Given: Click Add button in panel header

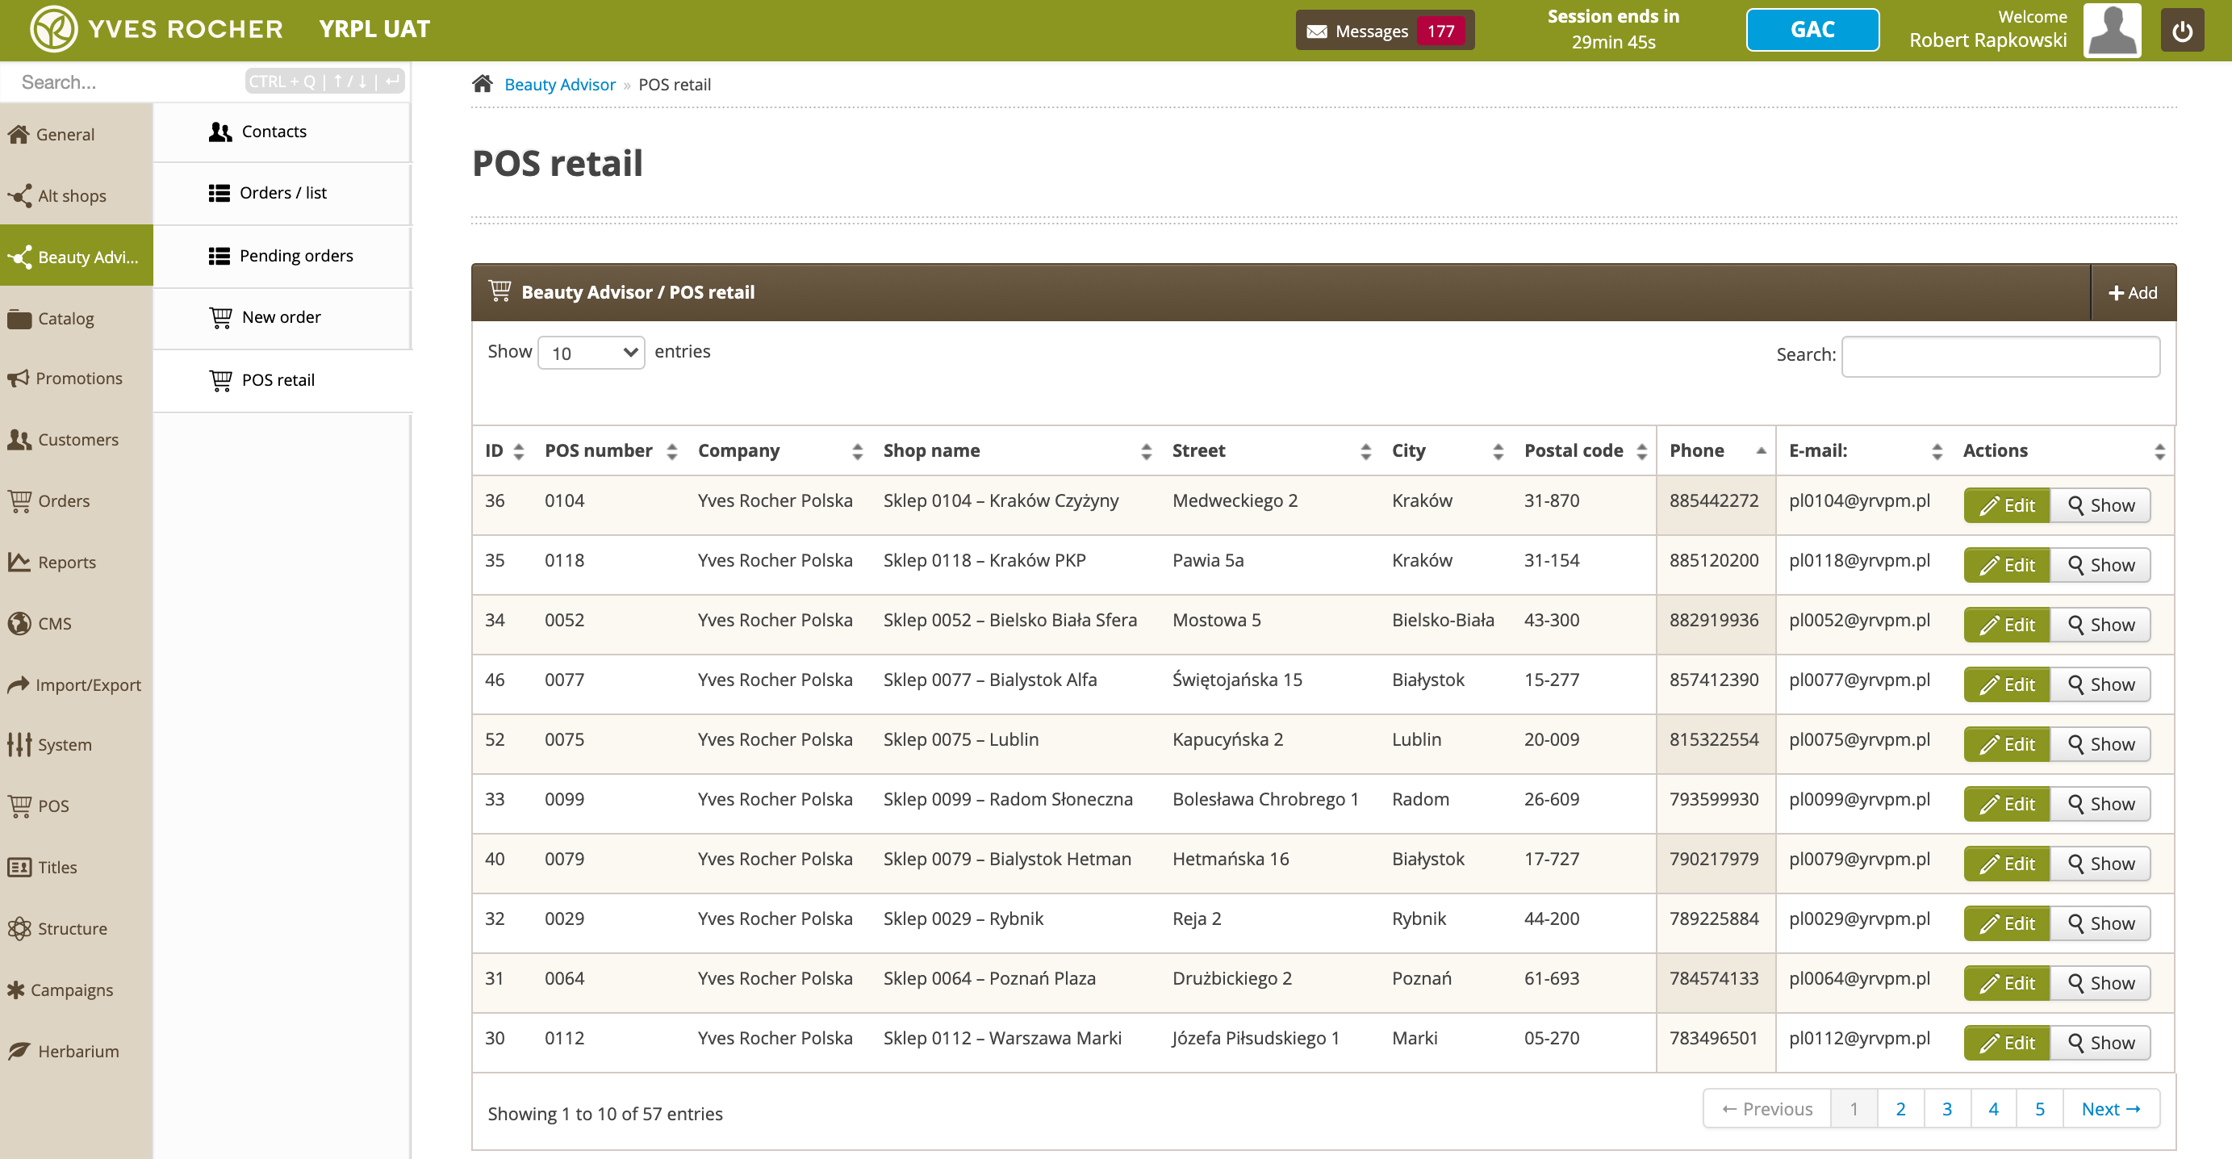Looking at the screenshot, I should click(2134, 292).
